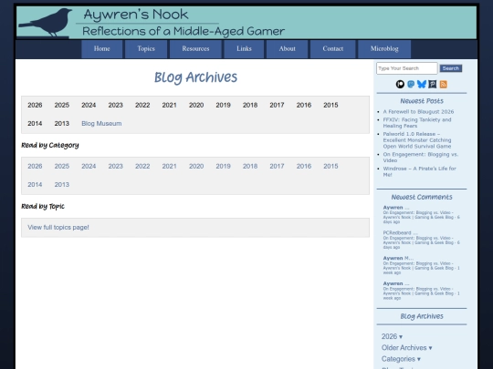Open 2015 under Read by Category
Viewport: 493px width, 369px height.
(330, 166)
